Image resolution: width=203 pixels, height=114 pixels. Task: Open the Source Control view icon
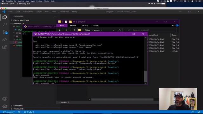pyautogui.click(x=5, y=32)
